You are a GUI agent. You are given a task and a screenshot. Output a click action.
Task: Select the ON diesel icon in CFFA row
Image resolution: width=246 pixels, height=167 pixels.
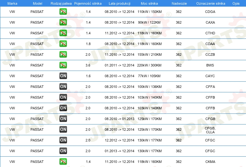pyautogui.click(x=63, y=87)
